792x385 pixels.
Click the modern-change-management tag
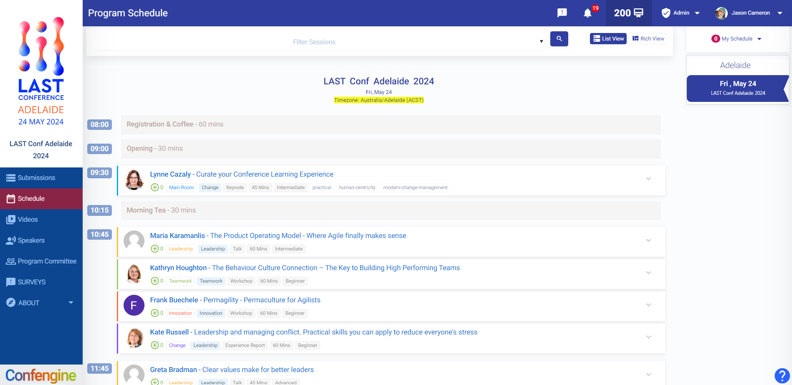click(415, 187)
